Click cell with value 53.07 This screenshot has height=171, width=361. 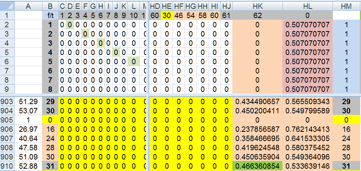[x=29, y=111]
